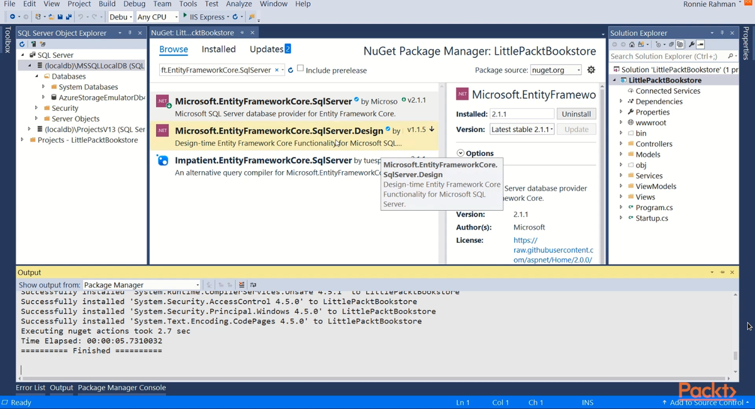This screenshot has height=409, width=755.
Task: Select Startup.cs in Solution Explorer
Action: click(652, 218)
